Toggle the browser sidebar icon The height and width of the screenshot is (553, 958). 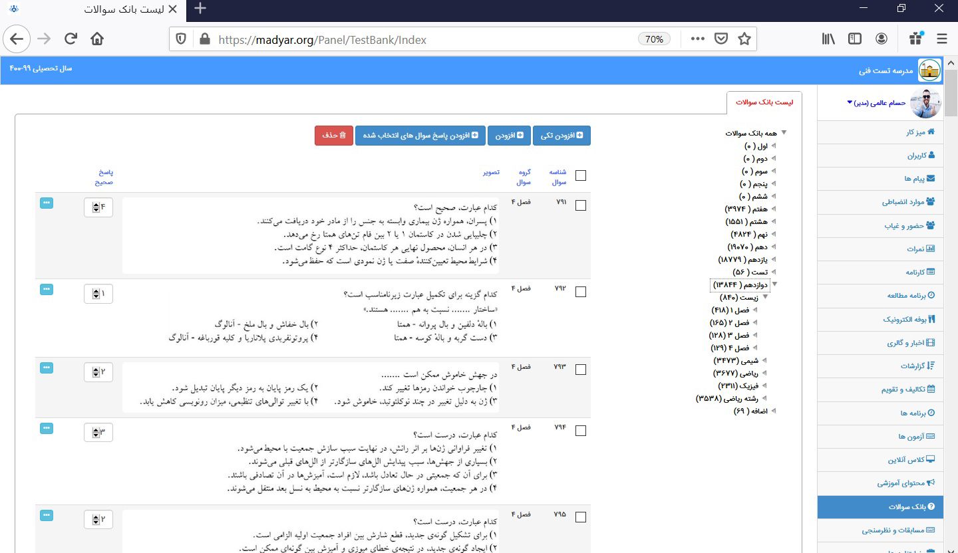(855, 39)
